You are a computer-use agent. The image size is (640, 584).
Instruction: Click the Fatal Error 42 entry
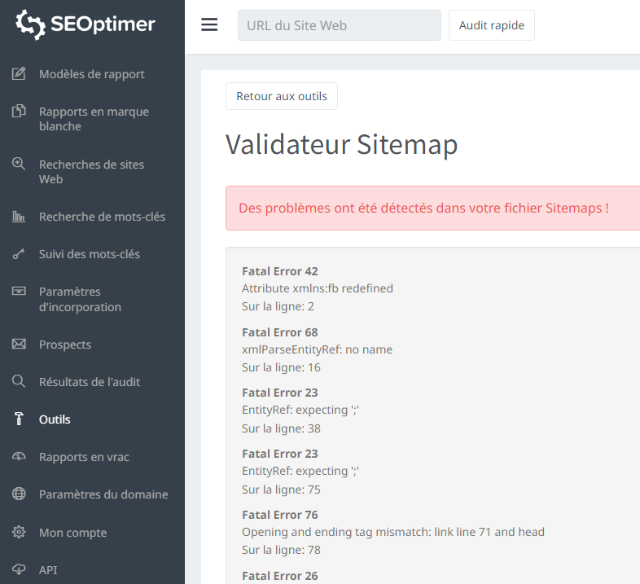[280, 271]
